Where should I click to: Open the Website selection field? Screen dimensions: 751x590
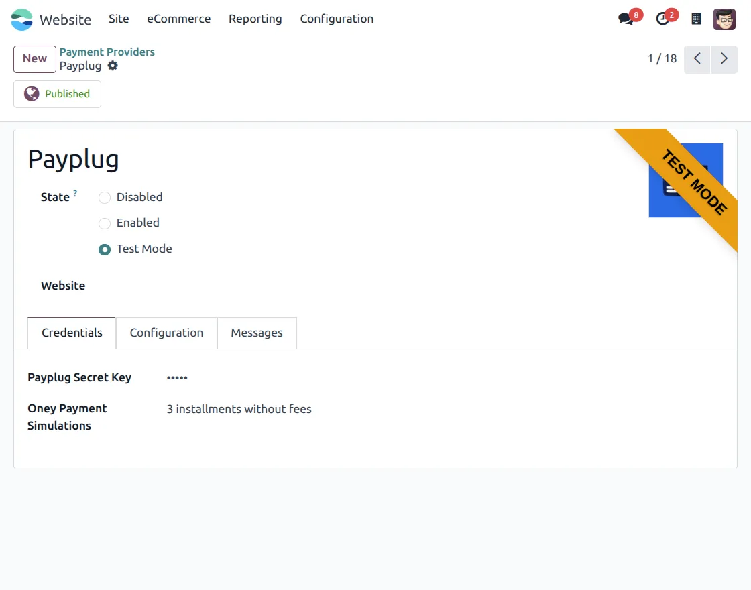tap(201, 286)
